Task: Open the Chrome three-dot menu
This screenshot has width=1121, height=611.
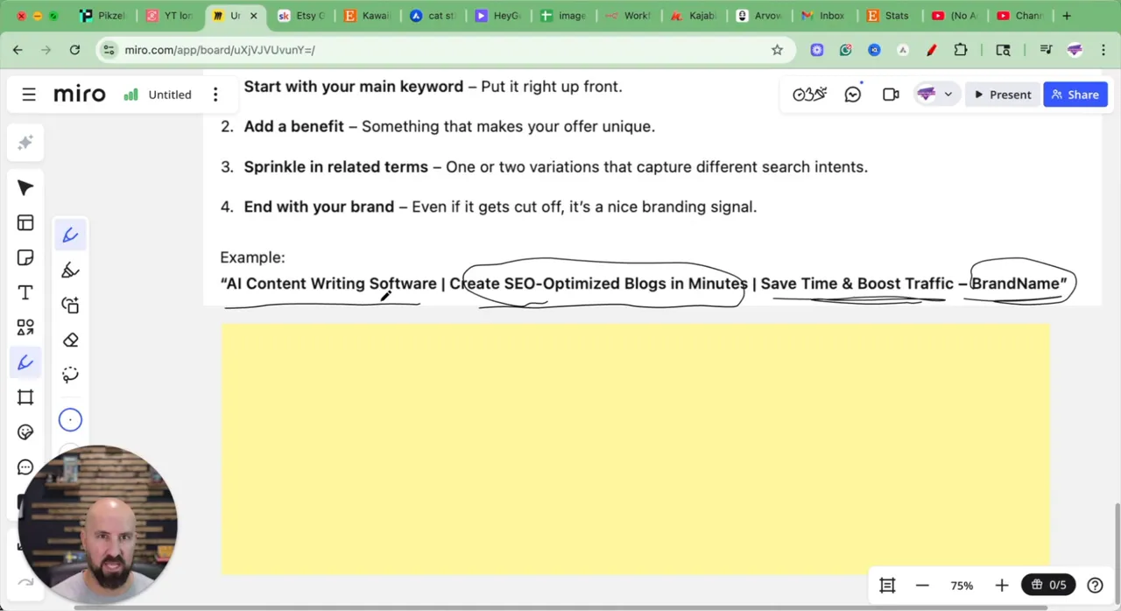Action: click(x=1103, y=50)
